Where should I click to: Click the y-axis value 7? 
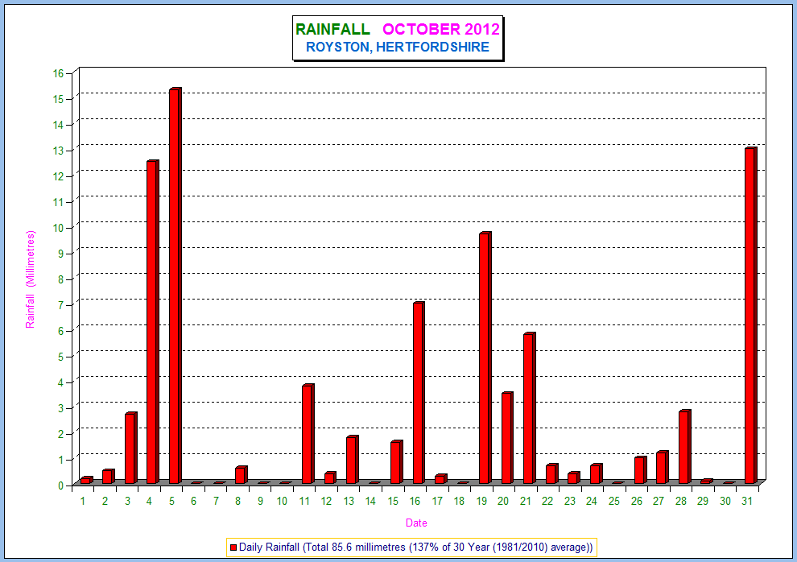pos(61,305)
